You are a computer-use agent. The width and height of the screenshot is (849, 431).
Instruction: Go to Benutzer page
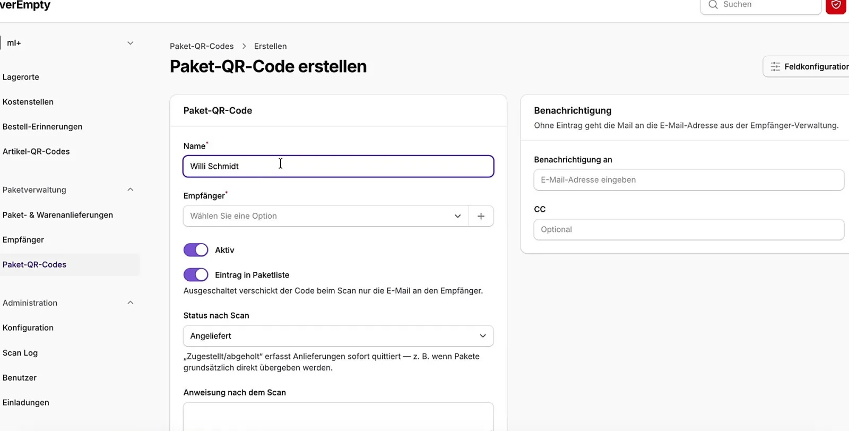(20, 378)
